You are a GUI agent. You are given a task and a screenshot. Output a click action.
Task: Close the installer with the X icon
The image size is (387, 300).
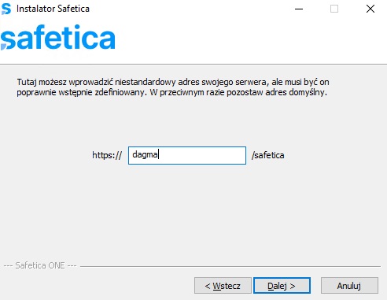[x=370, y=9]
